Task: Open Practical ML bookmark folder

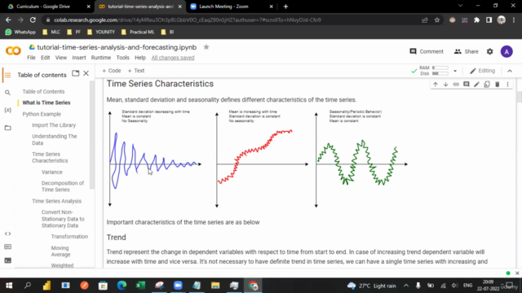Action: (x=138, y=32)
